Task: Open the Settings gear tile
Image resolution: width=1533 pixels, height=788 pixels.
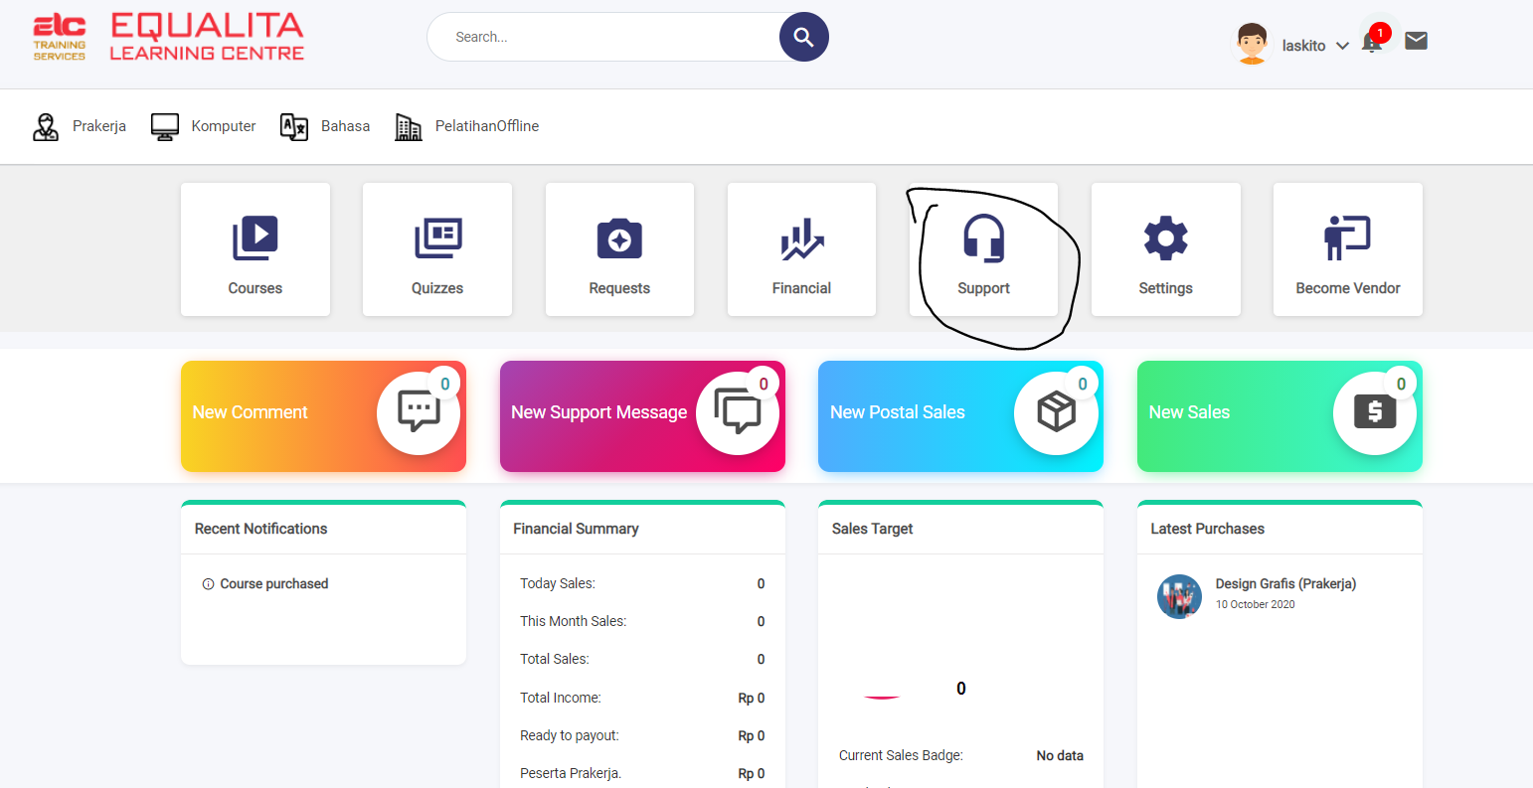Action: [1165, 249]
